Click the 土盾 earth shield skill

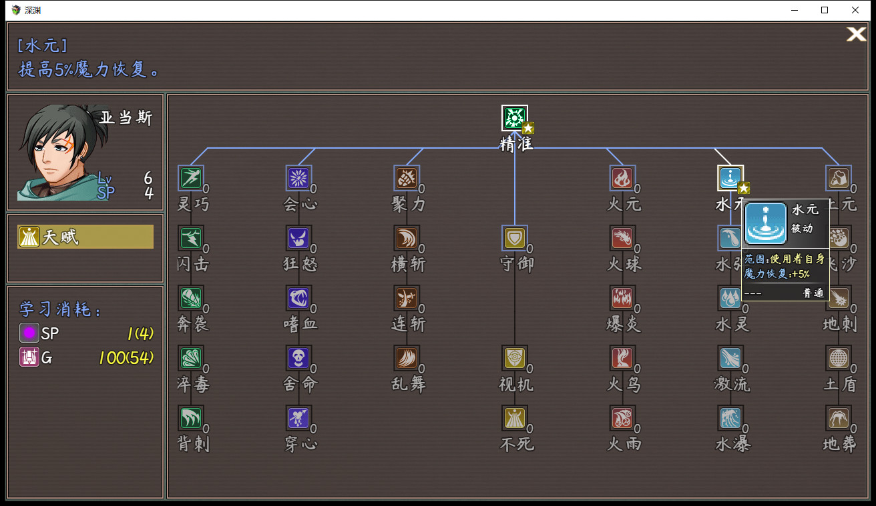(x=839, y=357)
